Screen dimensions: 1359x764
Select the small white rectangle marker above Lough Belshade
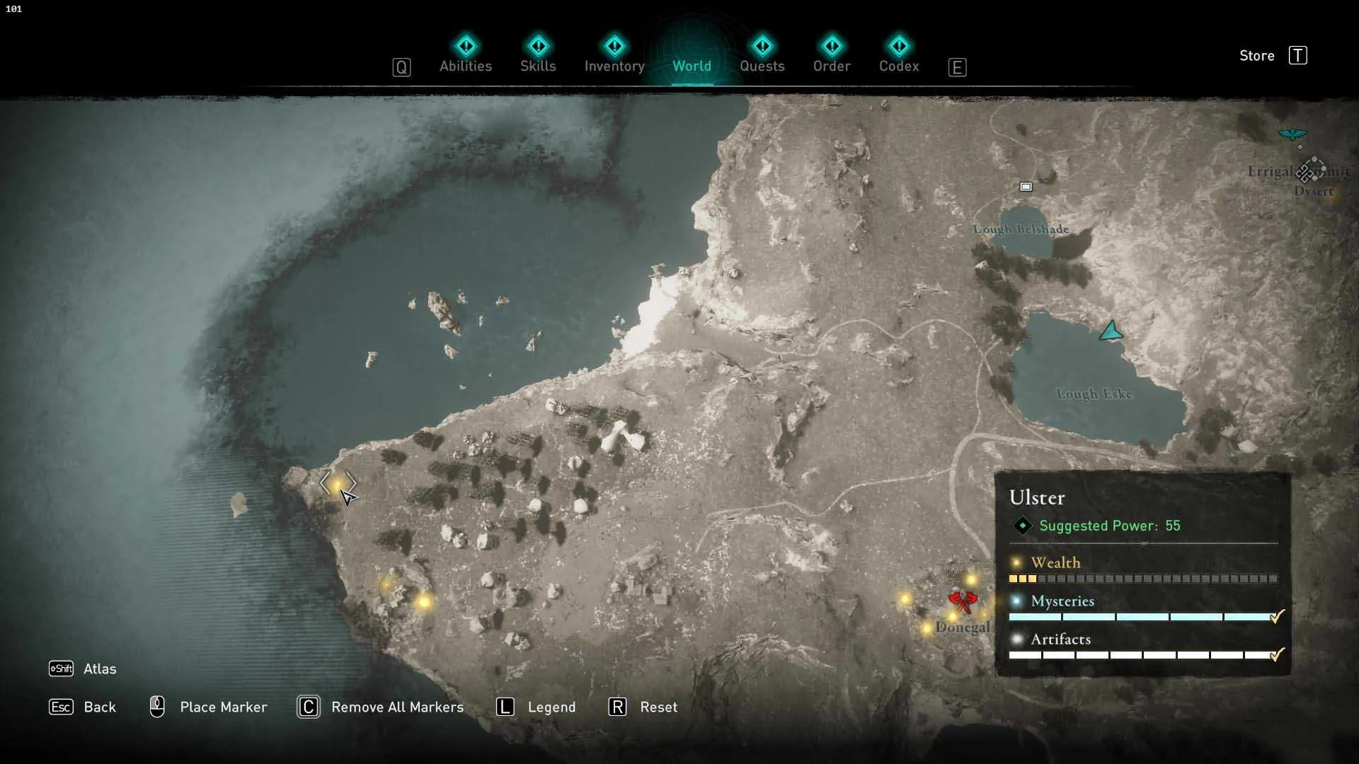(1026, 187)
